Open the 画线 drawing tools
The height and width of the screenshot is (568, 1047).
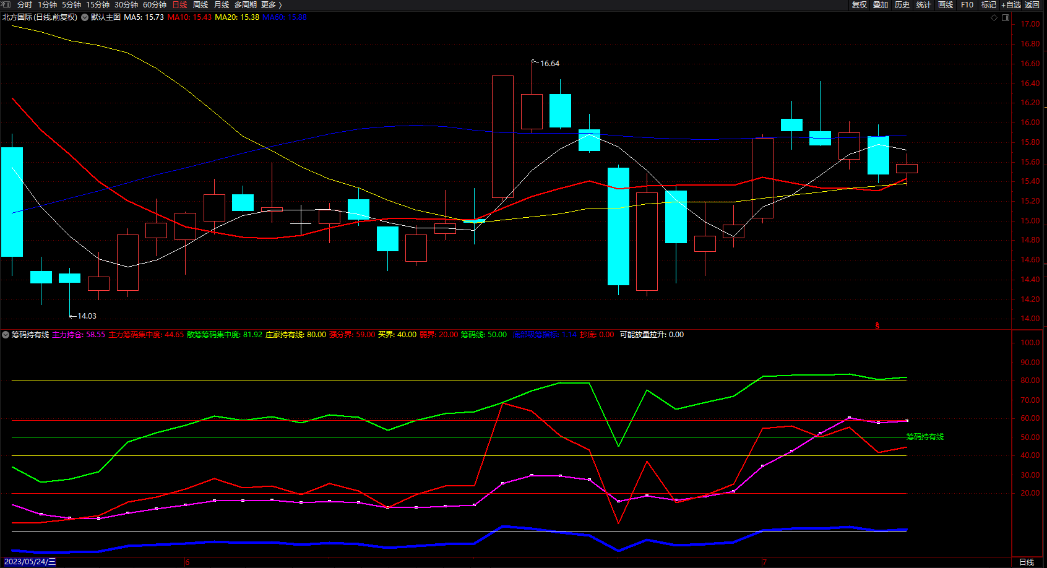(946, 5)
